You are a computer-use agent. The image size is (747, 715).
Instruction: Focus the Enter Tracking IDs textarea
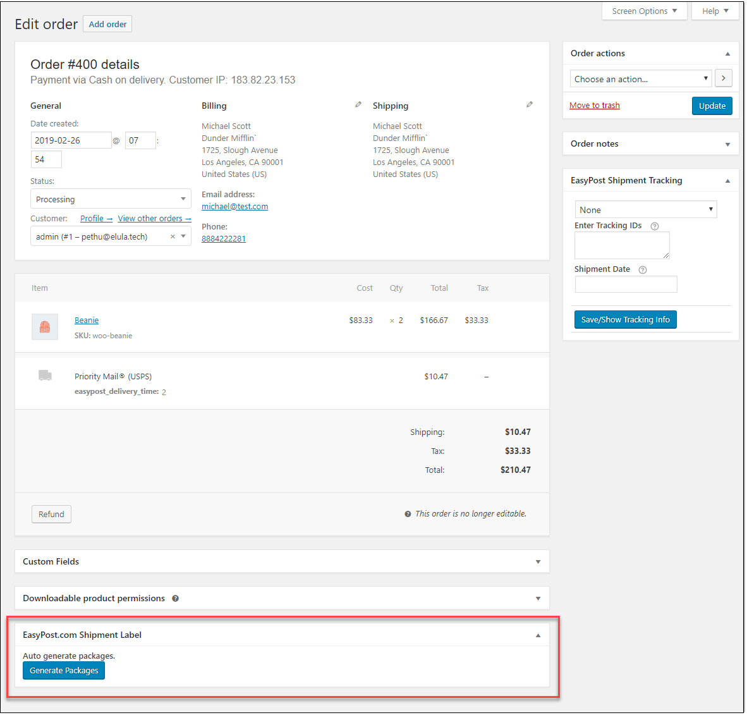(622, 245)
